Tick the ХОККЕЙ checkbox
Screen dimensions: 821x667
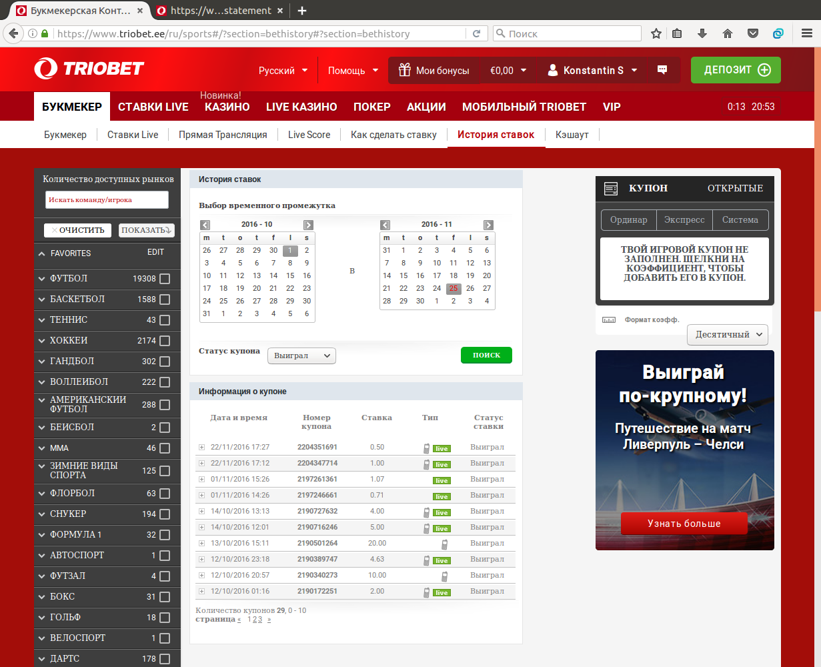(165, 341)
